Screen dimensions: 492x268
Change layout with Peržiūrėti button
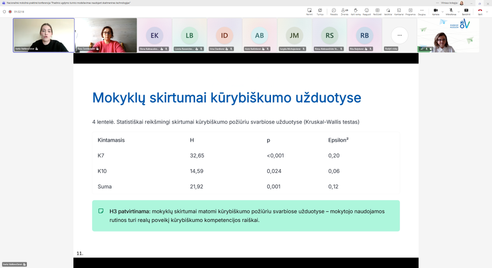click(378, 11)
